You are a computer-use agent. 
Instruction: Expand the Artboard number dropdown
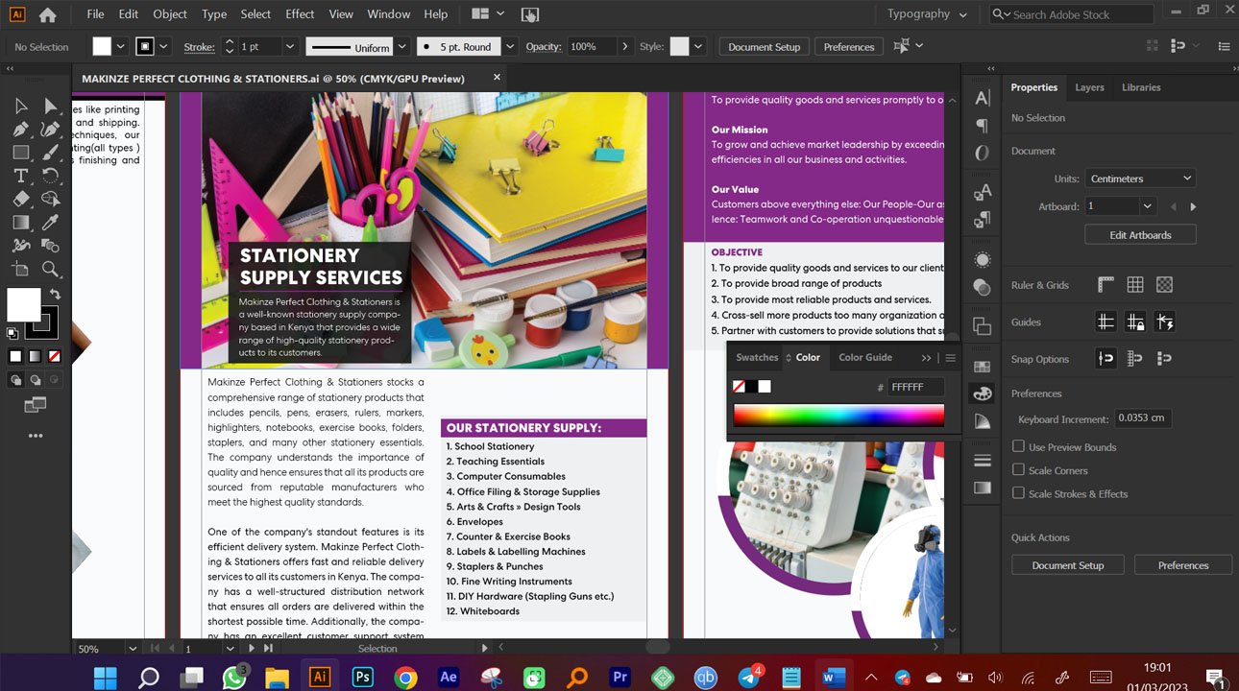pos(1147,205)
